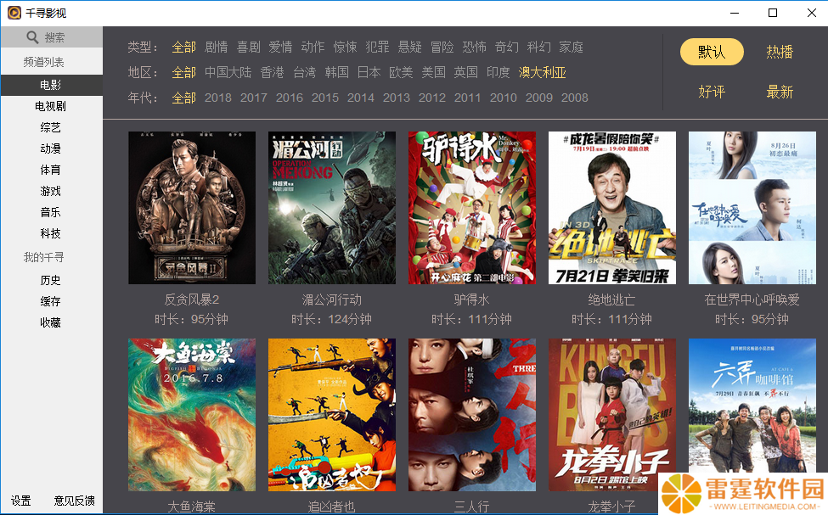Open the 龙拳小子 movie poster
This screenshot has height=515, width=828.
[x=612, y=415]
